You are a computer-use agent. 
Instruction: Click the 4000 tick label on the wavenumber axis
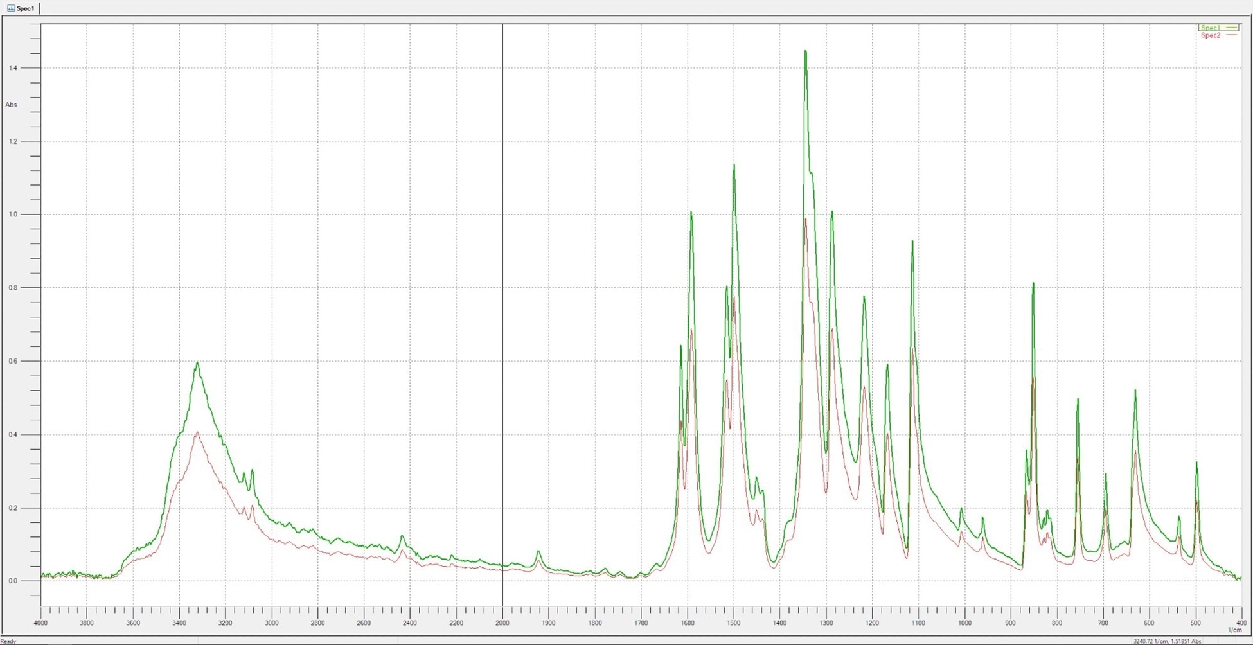(41, 623)
